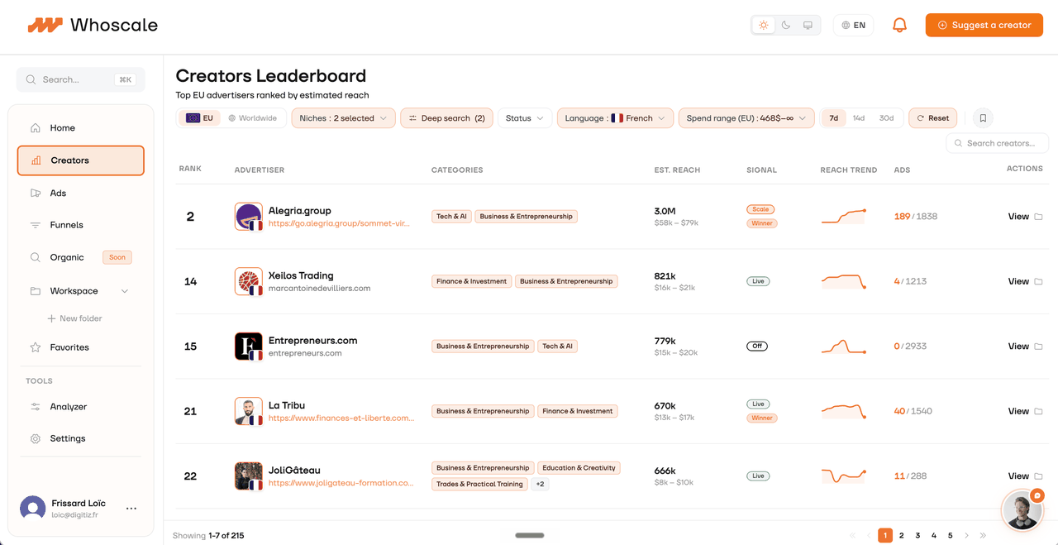Click Suggest a creator button
Viewport: 1058px width, 545px height.
point(984,26)
